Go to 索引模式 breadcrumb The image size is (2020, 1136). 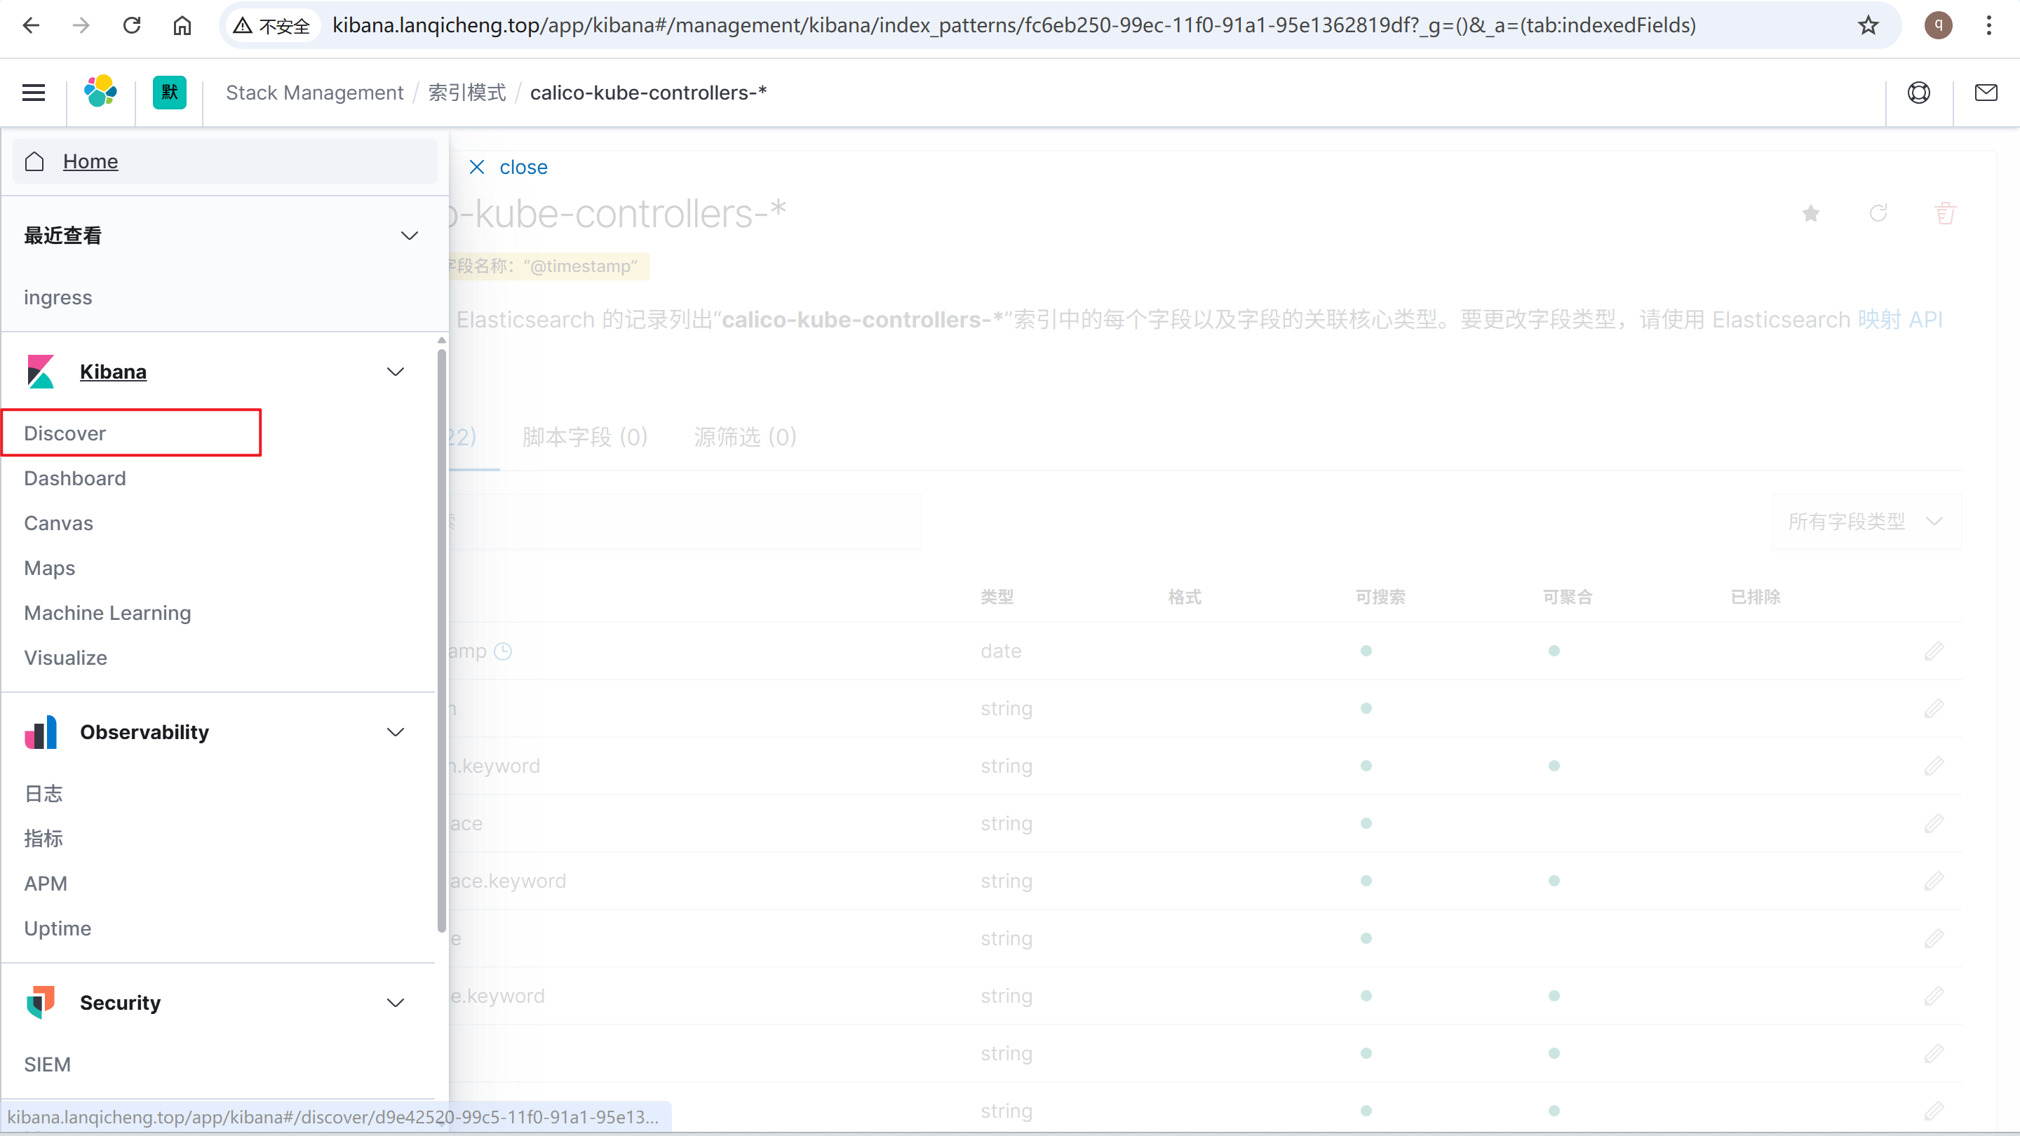(467, 93)
